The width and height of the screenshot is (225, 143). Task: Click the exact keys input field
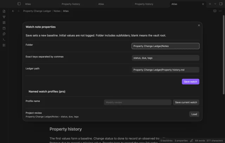click(166, 58)
